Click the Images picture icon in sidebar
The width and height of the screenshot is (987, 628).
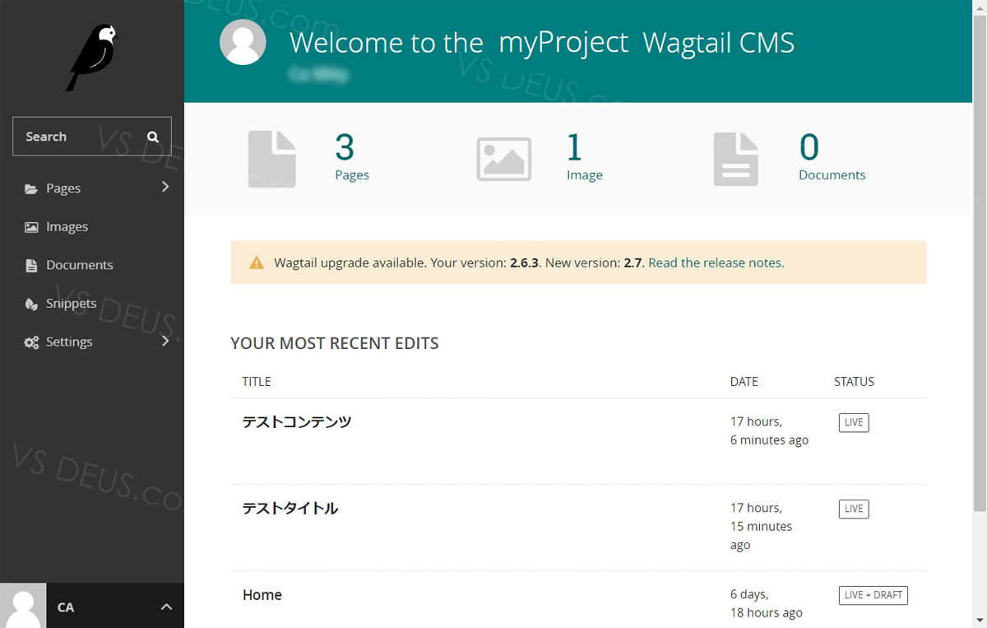(x=31, y=227)
